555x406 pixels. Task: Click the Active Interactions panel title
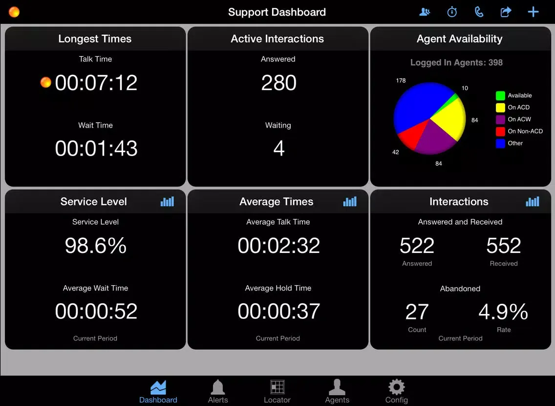point(277,39)
